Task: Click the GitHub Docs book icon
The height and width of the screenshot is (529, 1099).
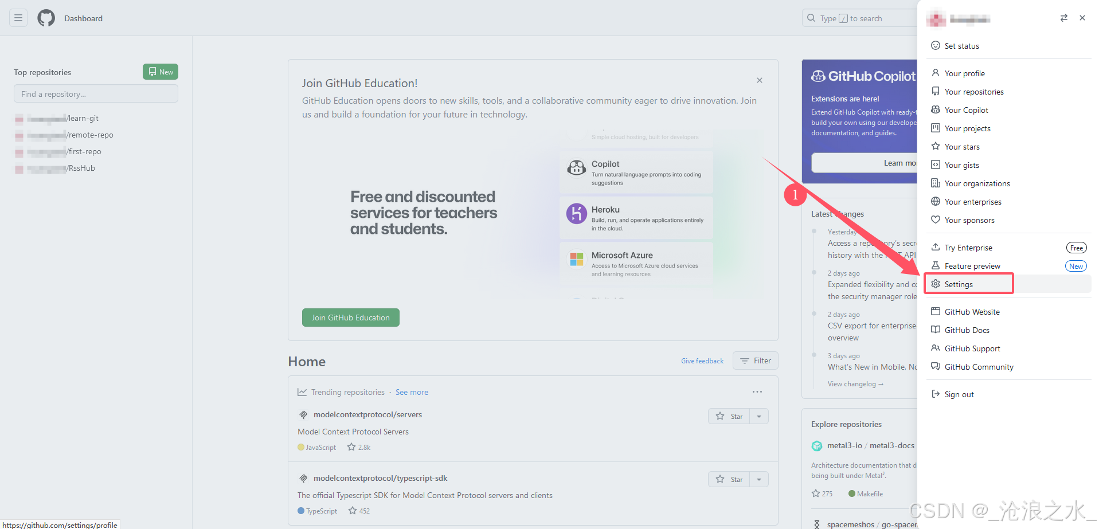Action: coord(936,330)
